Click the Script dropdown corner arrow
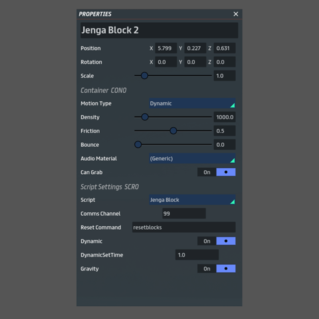 pos(232,202)
